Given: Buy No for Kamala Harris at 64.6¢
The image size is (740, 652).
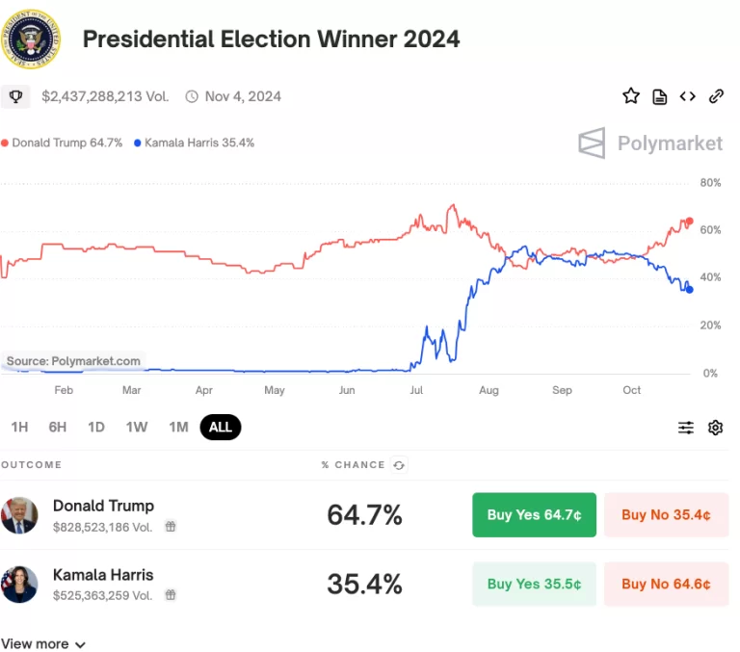Looking at the screenshot, I should 666,584.
